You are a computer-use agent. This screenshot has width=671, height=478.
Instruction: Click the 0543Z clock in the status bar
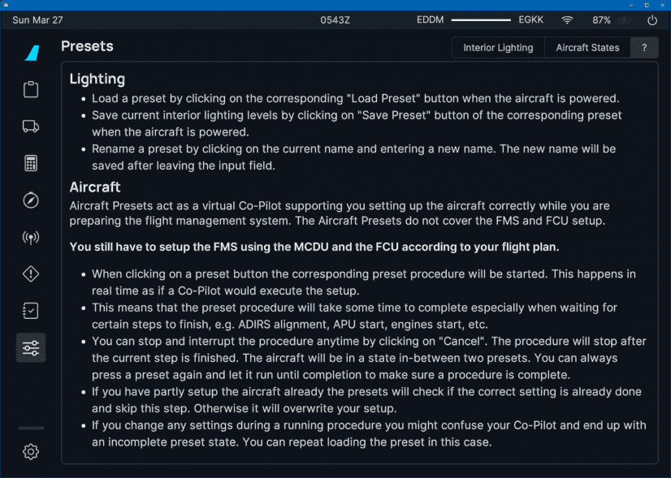click(x=335, y=19)
